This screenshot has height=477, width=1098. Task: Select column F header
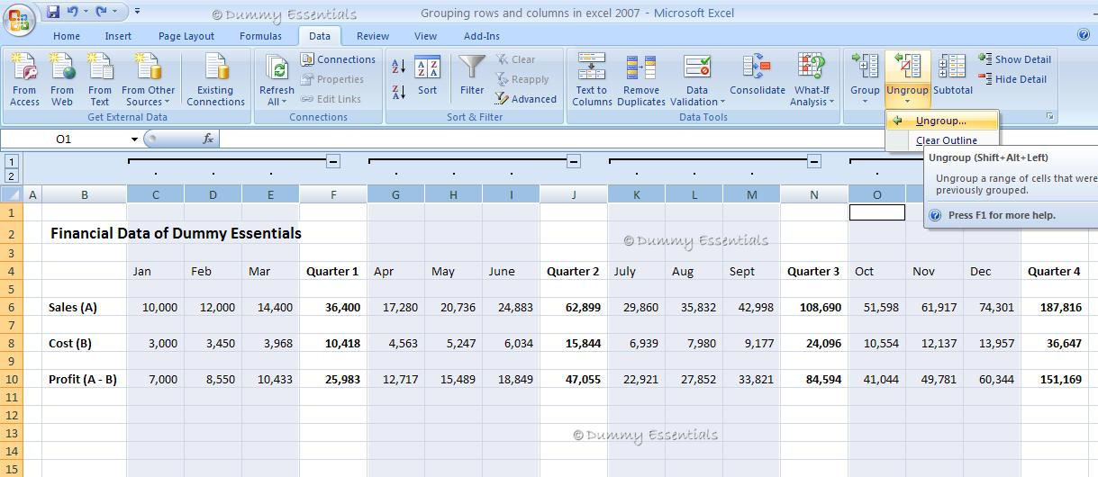pos(333,194)
